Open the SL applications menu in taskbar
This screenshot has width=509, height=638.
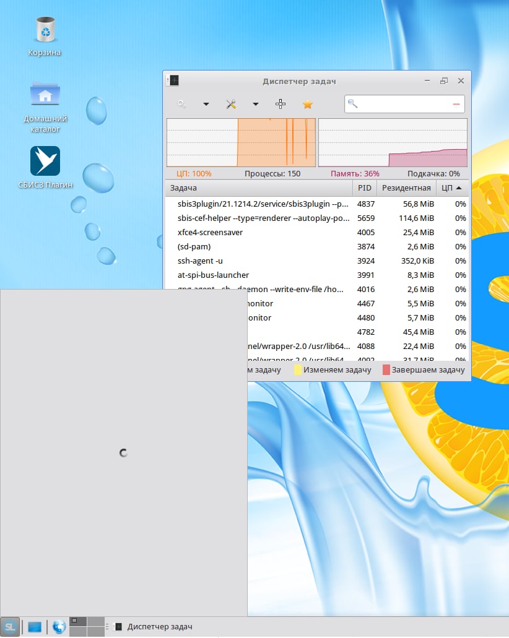10,627
